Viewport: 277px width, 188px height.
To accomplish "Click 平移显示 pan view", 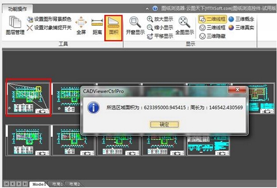I will tap(160, 36).
